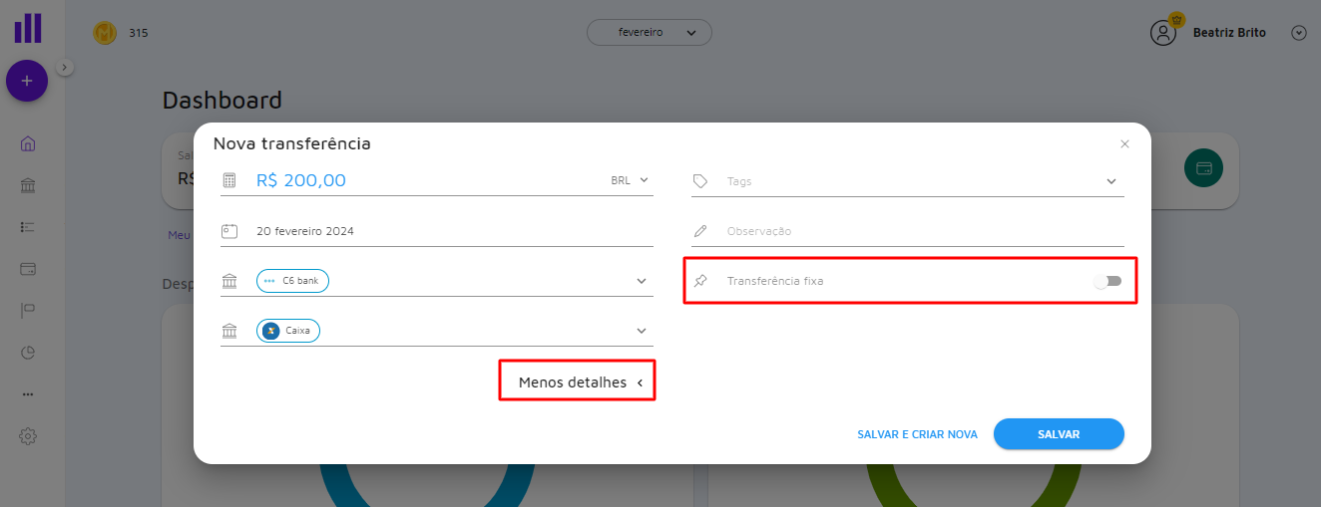Click the pin icon for Transferência fixa

[700, 281]
